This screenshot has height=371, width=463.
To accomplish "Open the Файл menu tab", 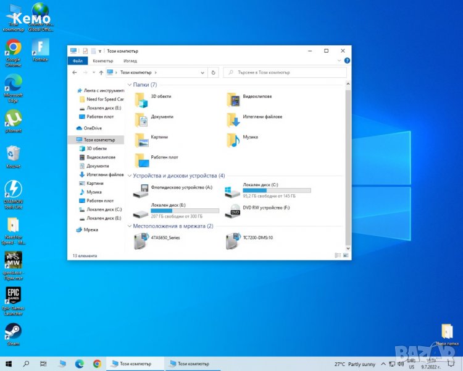I will pos(78,61).
